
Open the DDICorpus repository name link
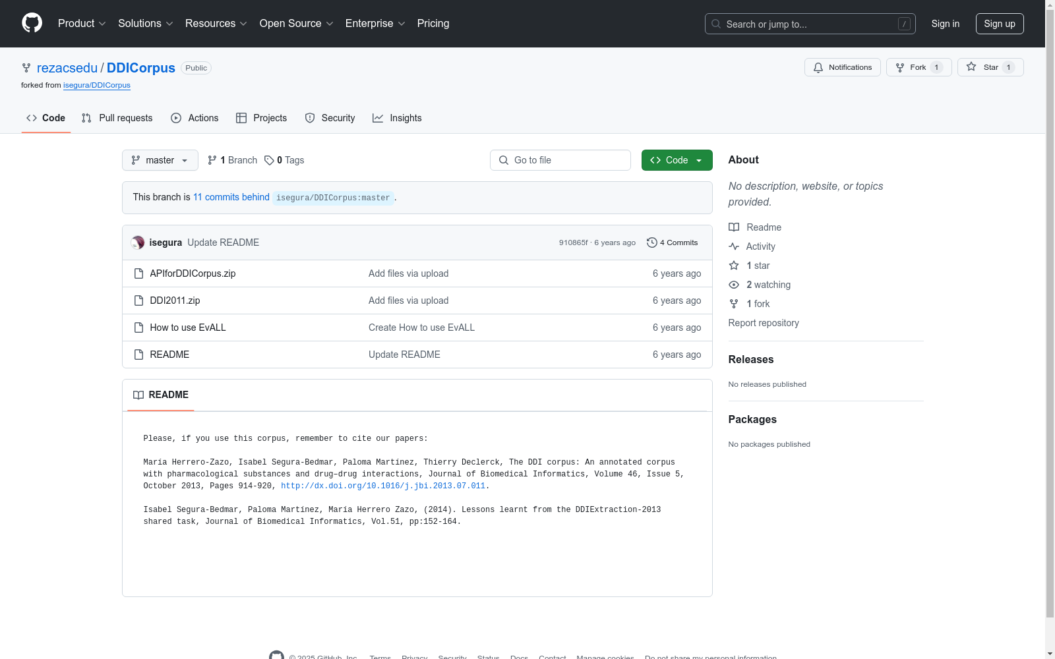(141, 68)
